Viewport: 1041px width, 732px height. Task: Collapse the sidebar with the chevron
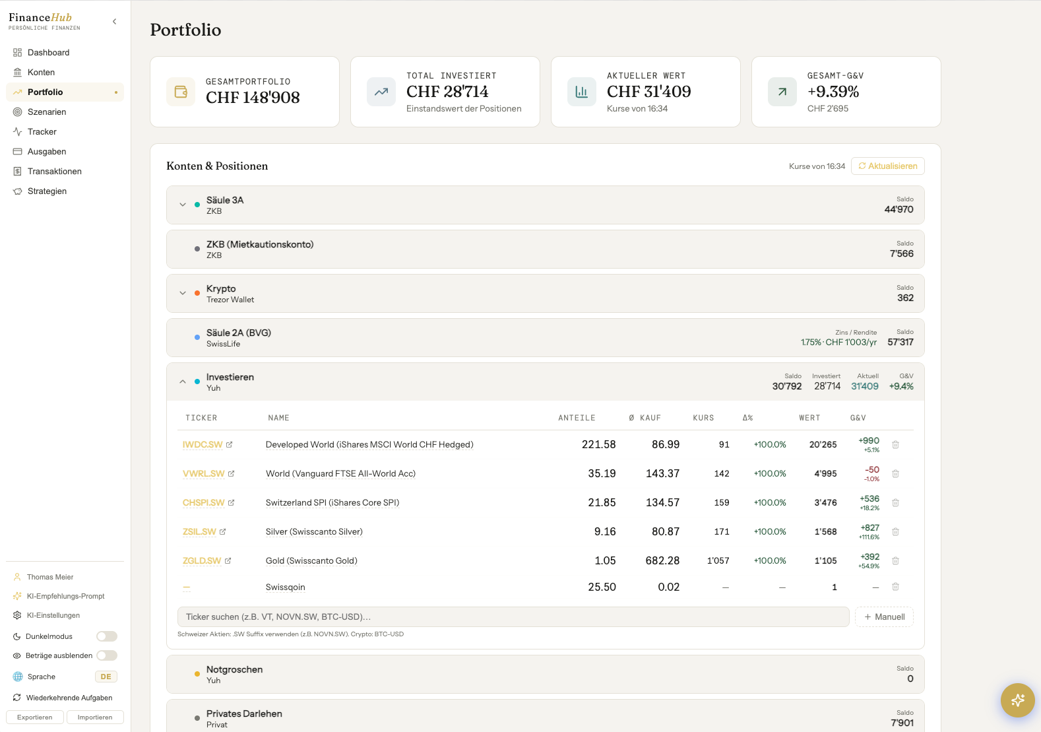115,22
